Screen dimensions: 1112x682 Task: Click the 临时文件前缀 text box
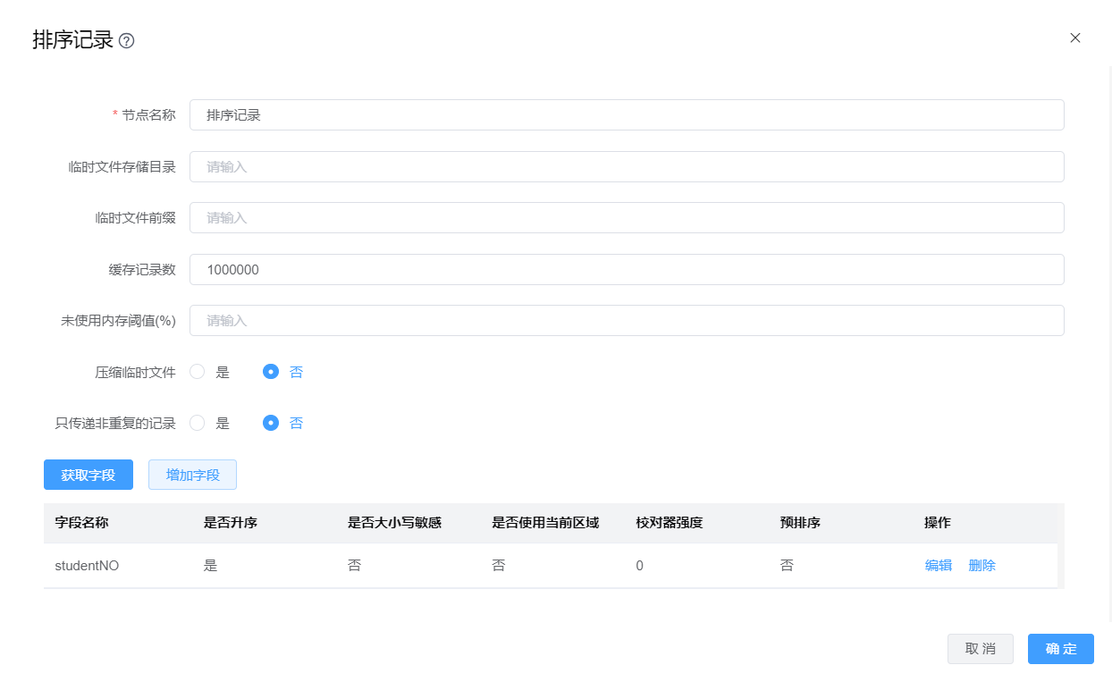[x=626, y=218]
